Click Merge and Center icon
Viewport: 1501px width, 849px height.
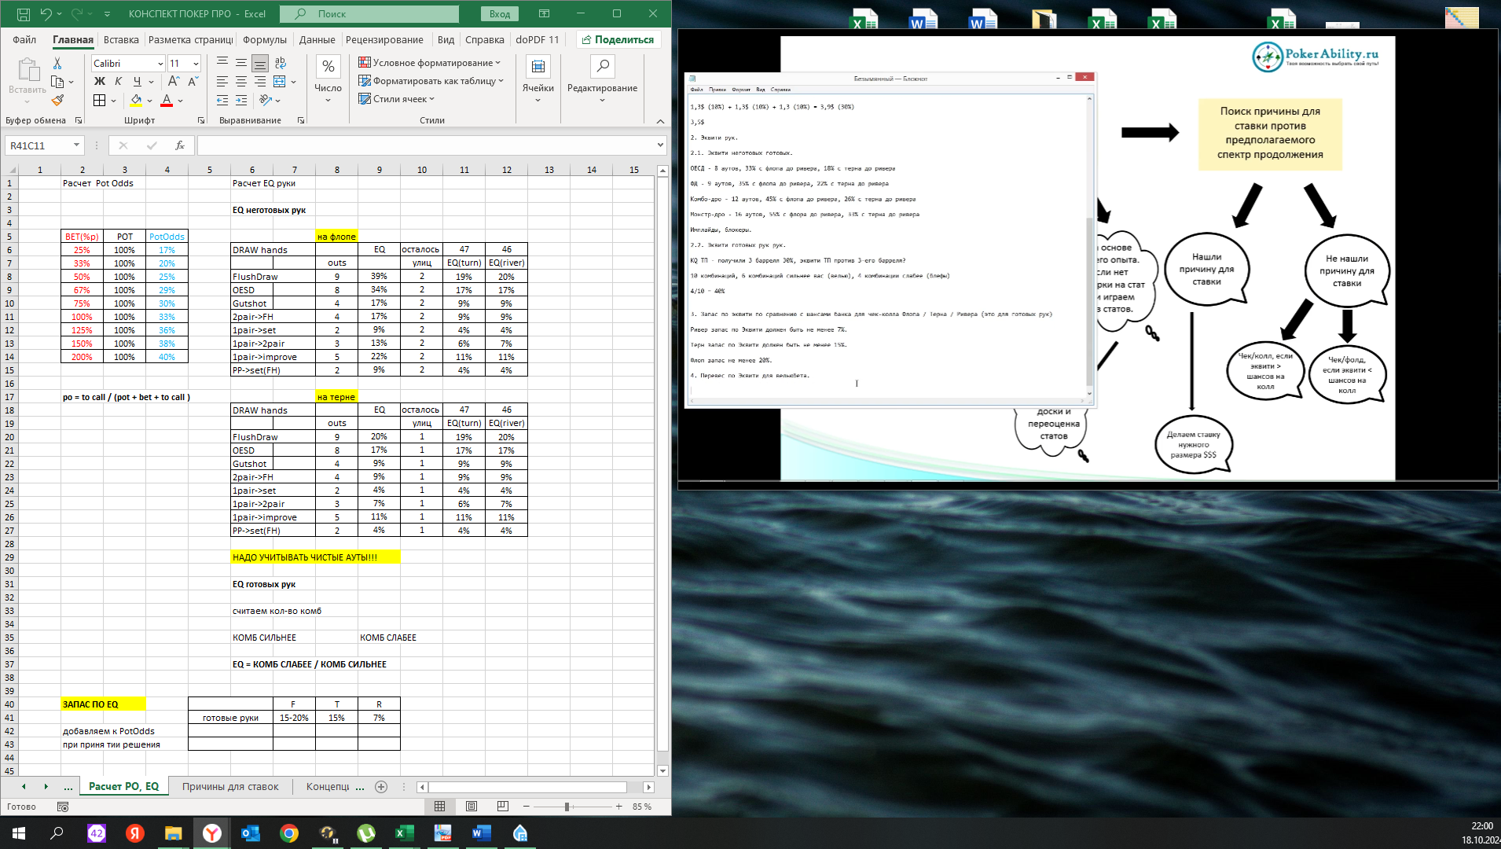[280, 81]
